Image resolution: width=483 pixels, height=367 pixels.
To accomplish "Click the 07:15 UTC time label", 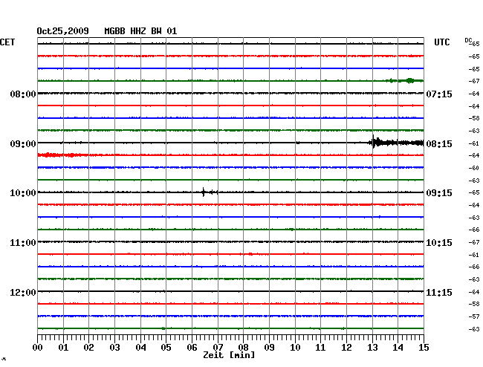I will (x=439, y=94).
